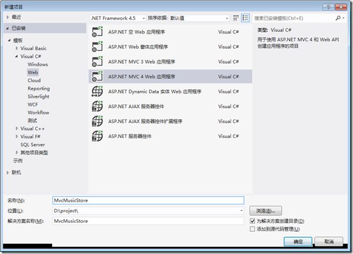Click the ASP.NET AJAX 服务器控件 template icon
The image size is (353, 254).
coord(97,106)
